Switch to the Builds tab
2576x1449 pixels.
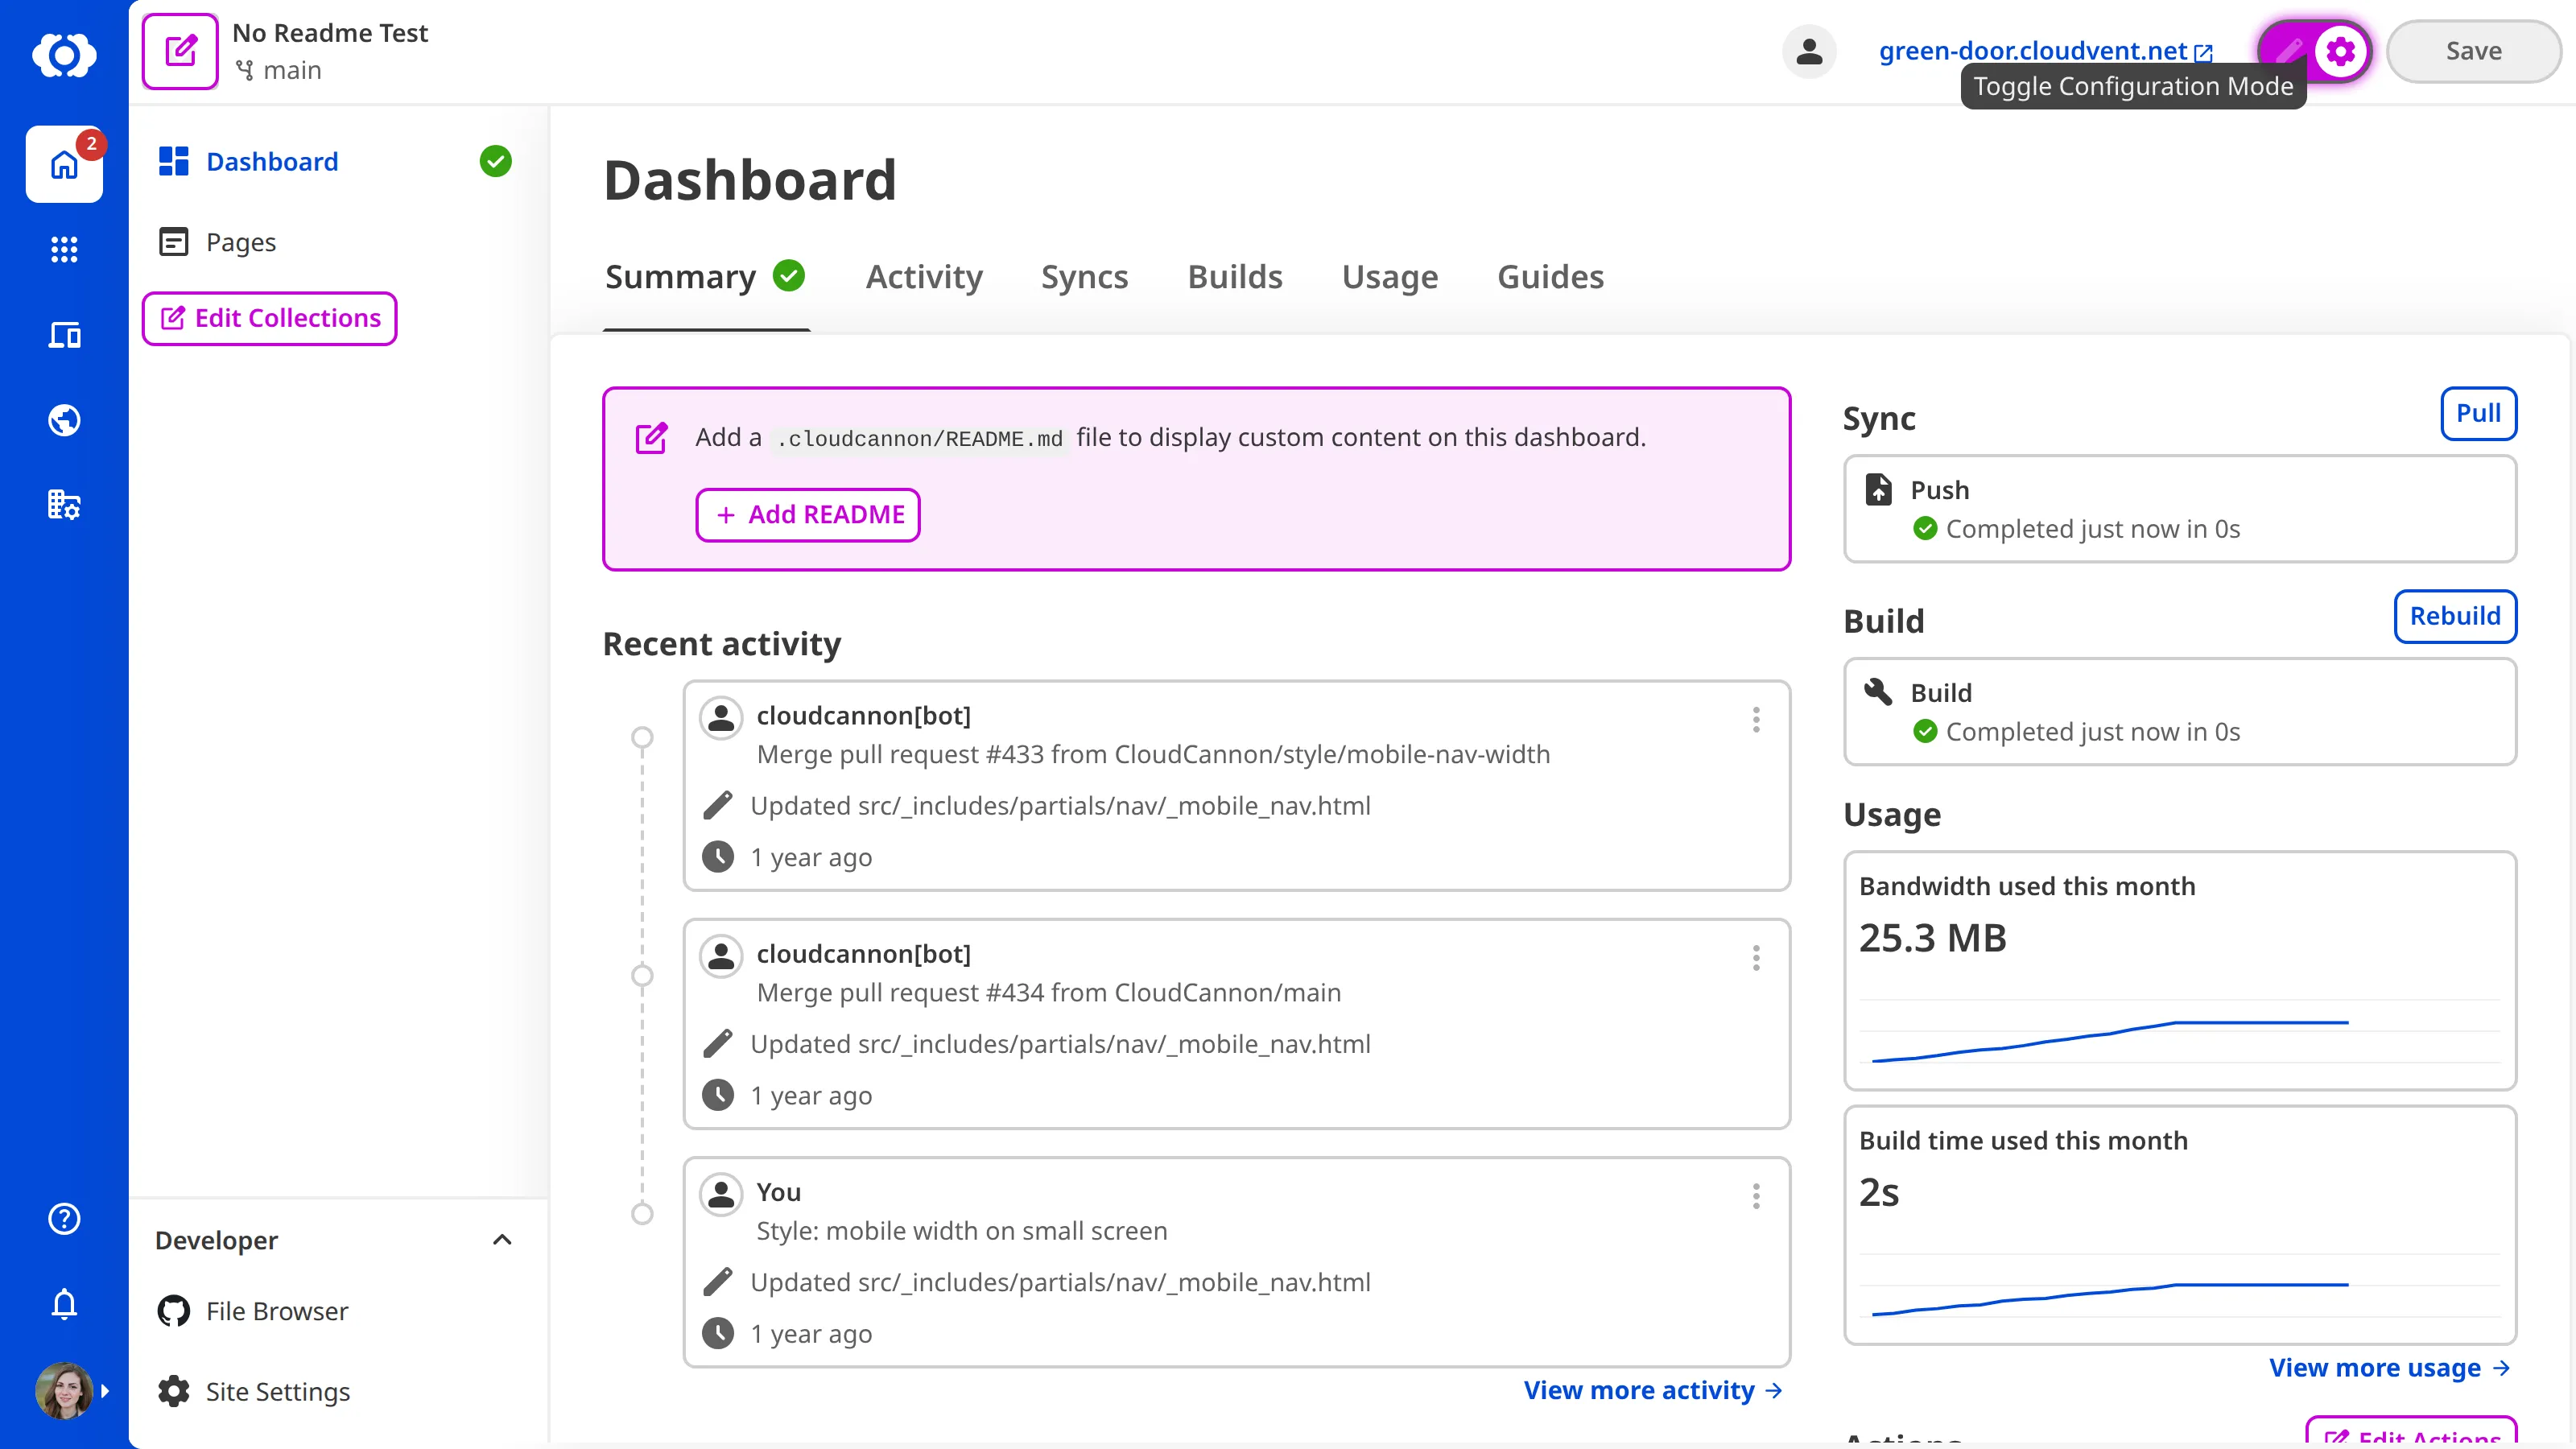(1235, 277)
